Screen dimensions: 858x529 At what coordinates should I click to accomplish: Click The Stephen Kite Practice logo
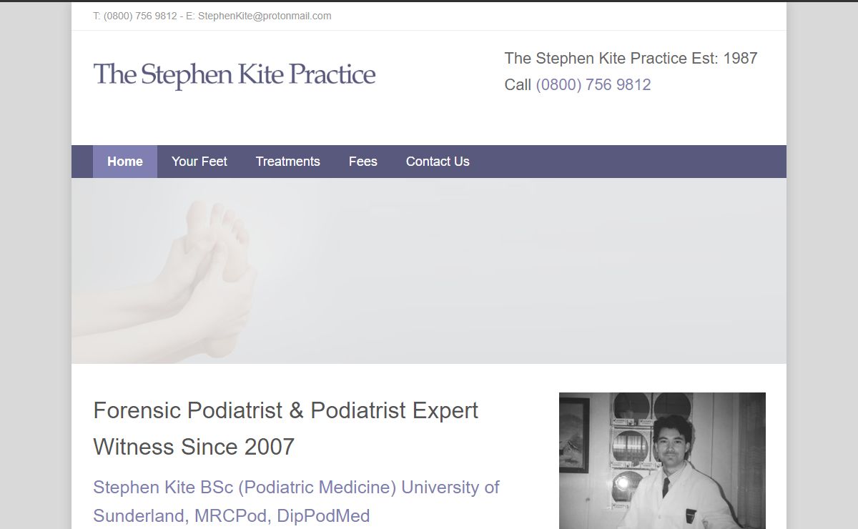pos(235,75)
